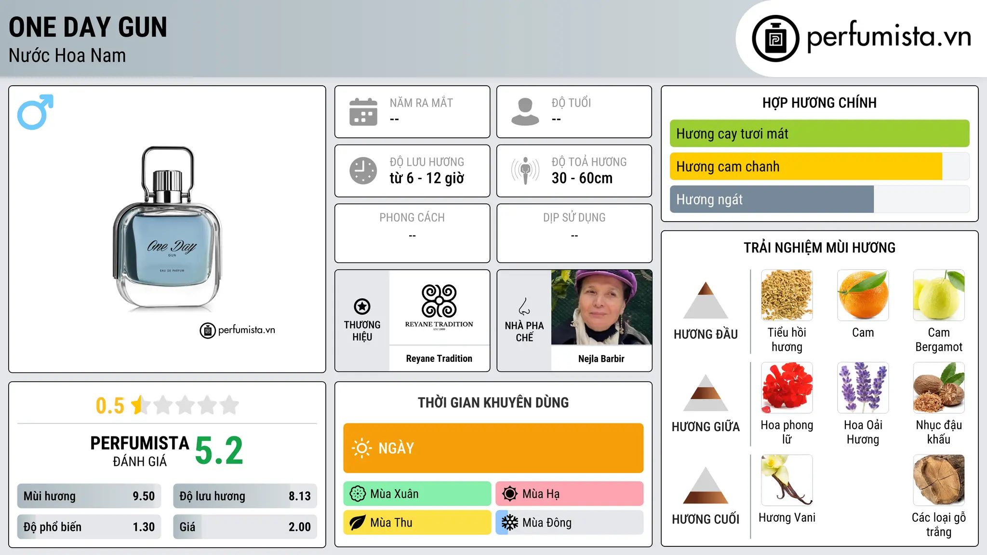The height and width of the screenshot is (555, 987).
Task: Click the clock icon for Độ lưu hương
Action: click(x=363, y=171)
